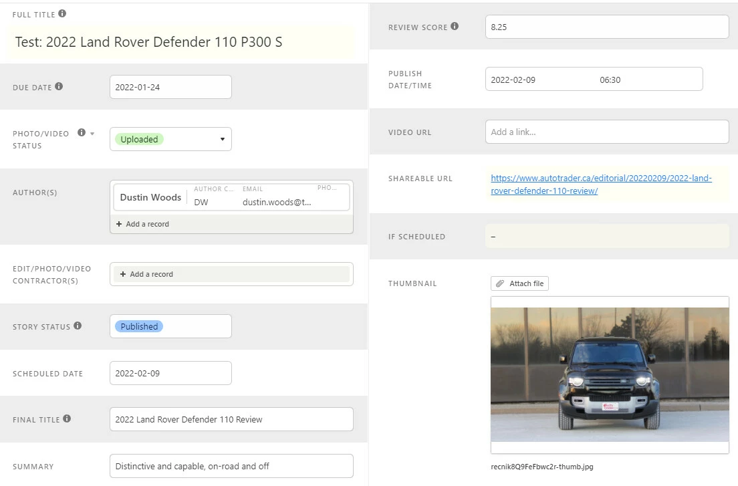
Task: Click the Scheduled Date field 2022-02-09
Action: [170, 373]
